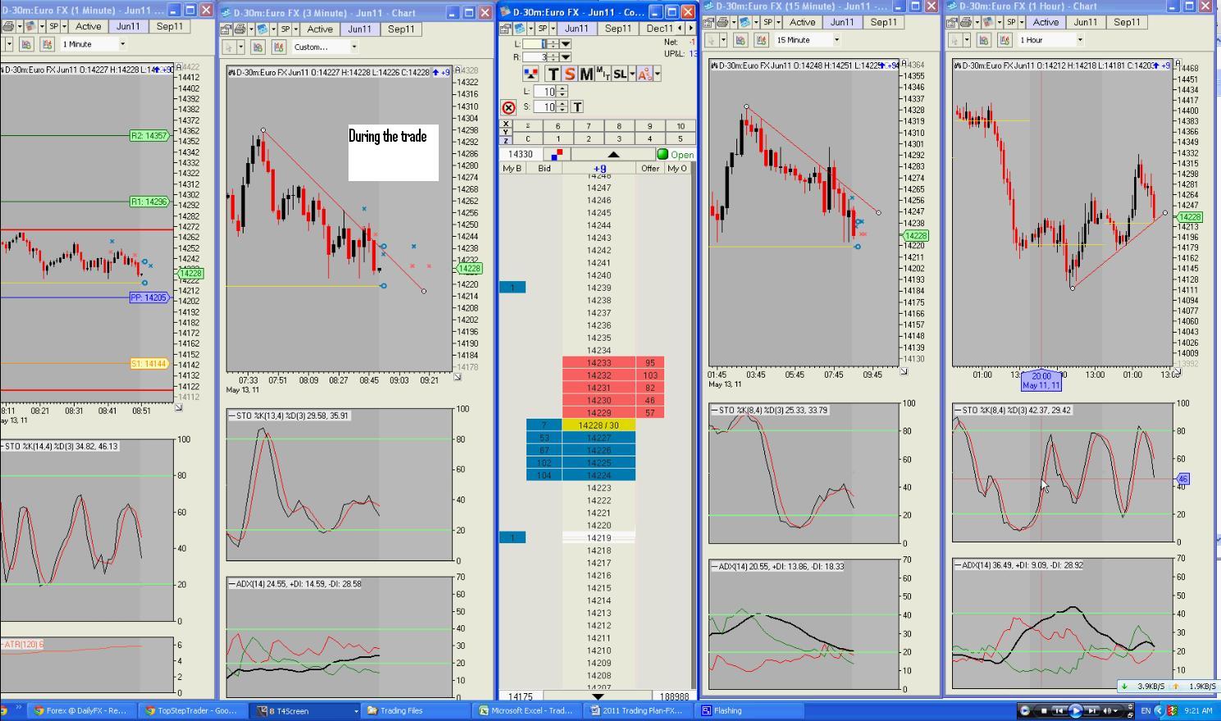Open the 15 Minute interval dropdown
1221x721 pixels.
pyautogui.click(x=836, y=40)
